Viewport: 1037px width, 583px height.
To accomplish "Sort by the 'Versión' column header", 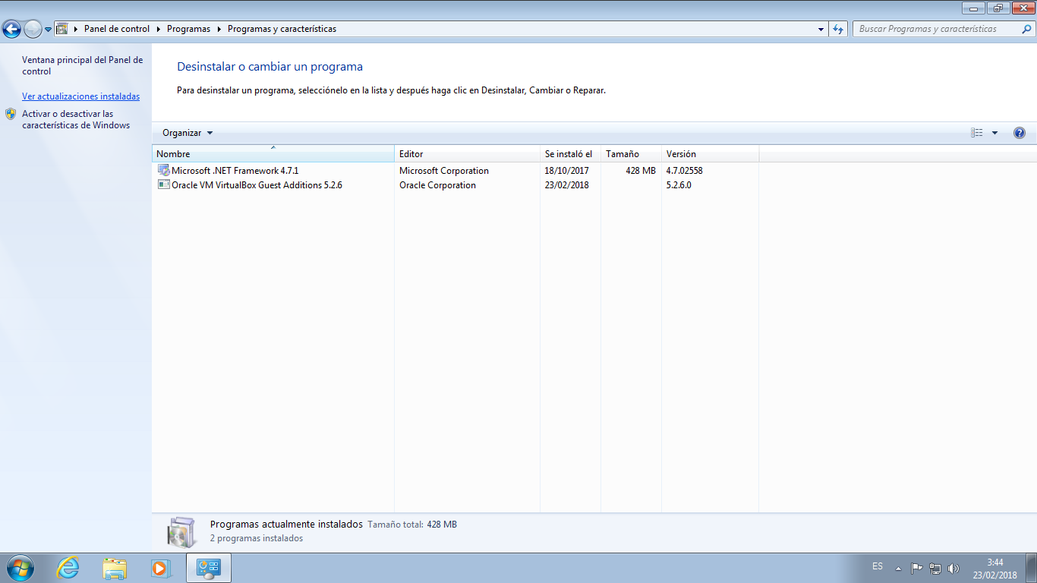I will [710, 154].
